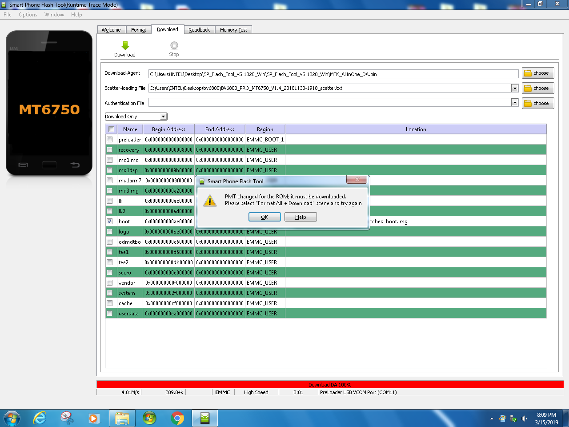569x427 pixels.
Task: Click the MT6750 phone image
Action: [x=49, y=103]
